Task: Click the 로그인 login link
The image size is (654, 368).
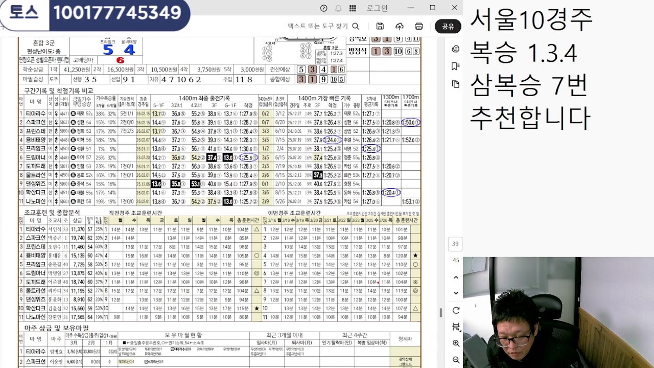Action: click(x=377, y=8)
